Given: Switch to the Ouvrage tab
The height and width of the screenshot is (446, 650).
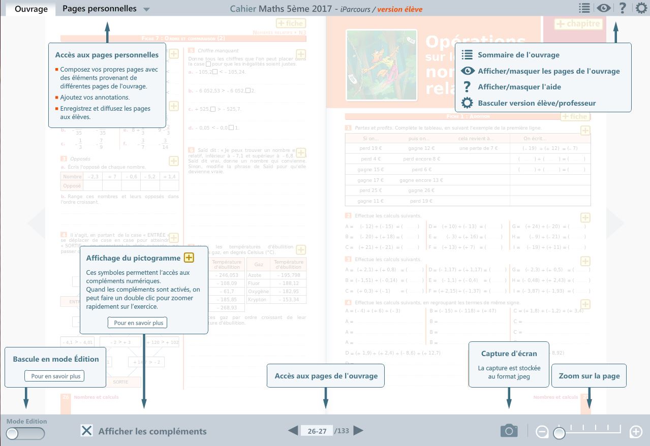Looking at the screenshot, I should (x=31, y=9).
